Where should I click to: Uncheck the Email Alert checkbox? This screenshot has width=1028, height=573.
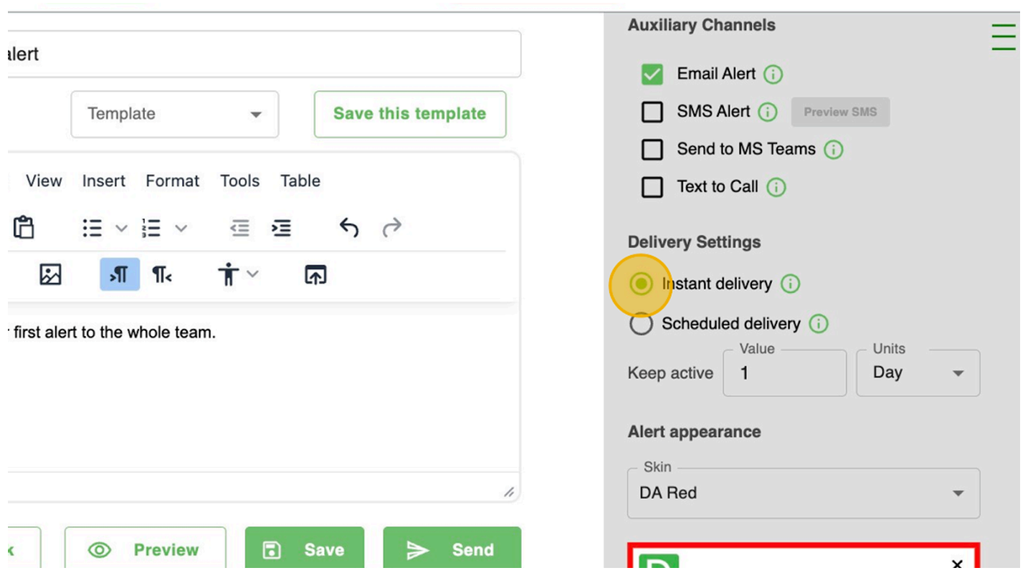pos(652,74)
